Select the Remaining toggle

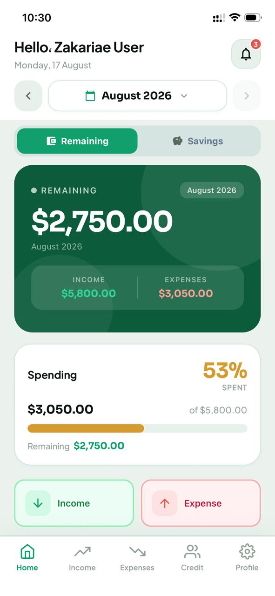[x=77, y=141]
